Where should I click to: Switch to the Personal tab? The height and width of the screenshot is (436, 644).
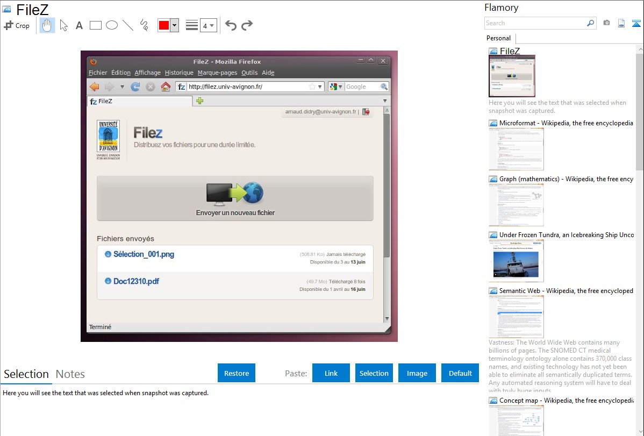coord(499,38)
